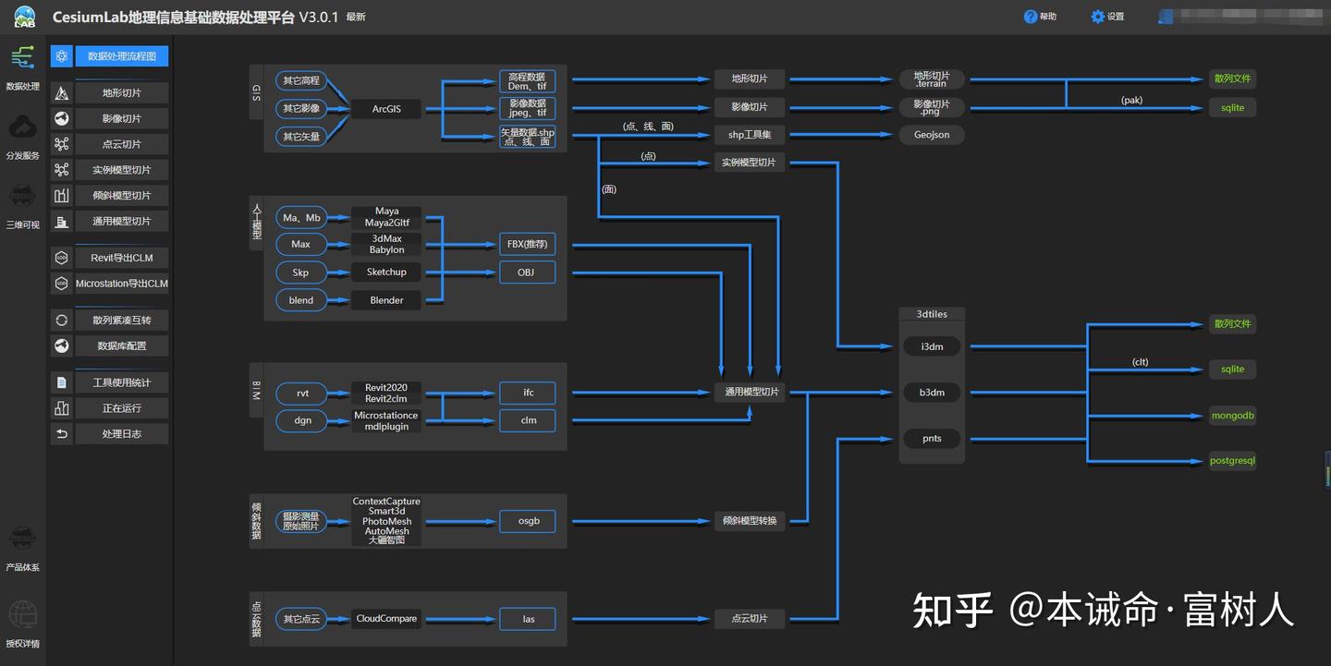Image resolution: width=1331 pixels, height=666 pixels.
Task: Click the 正在运行 icon
Action: (x=62, y=408)
